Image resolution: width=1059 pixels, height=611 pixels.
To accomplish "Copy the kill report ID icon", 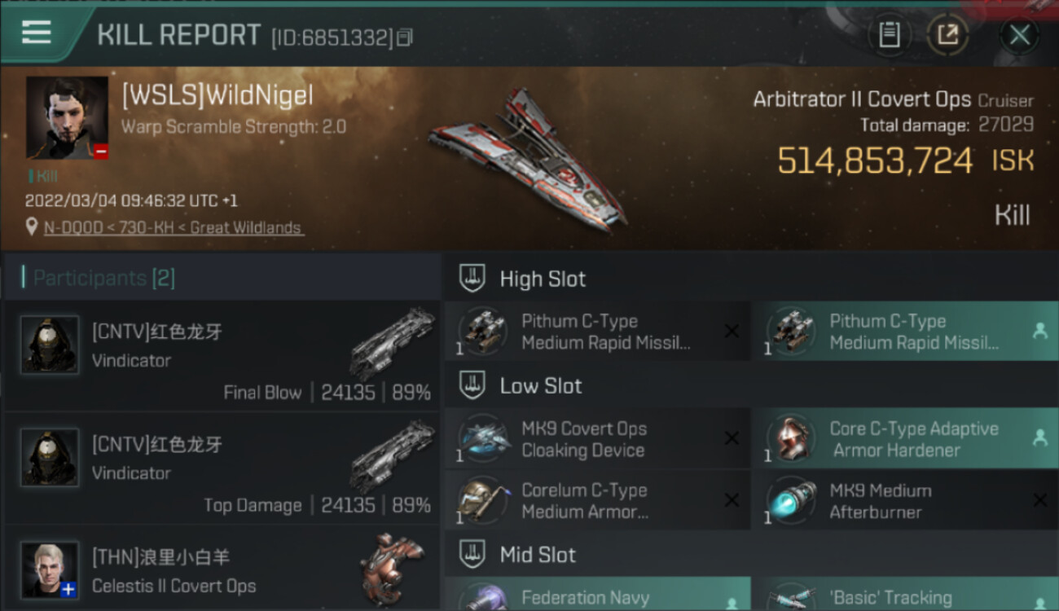I will 405,37.
